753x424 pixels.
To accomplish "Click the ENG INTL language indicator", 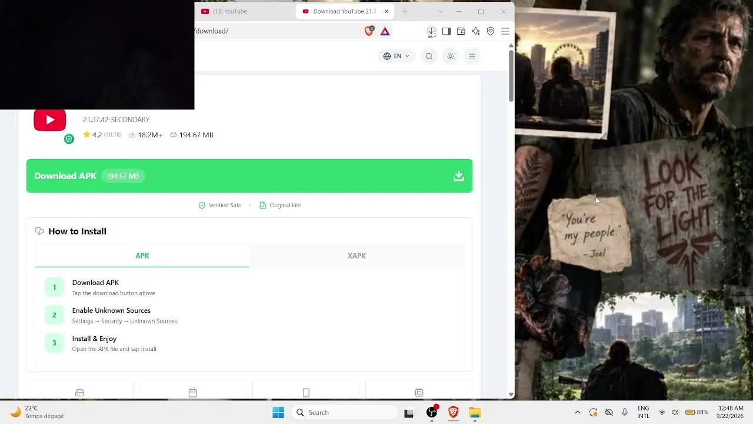I will point(644,412).
